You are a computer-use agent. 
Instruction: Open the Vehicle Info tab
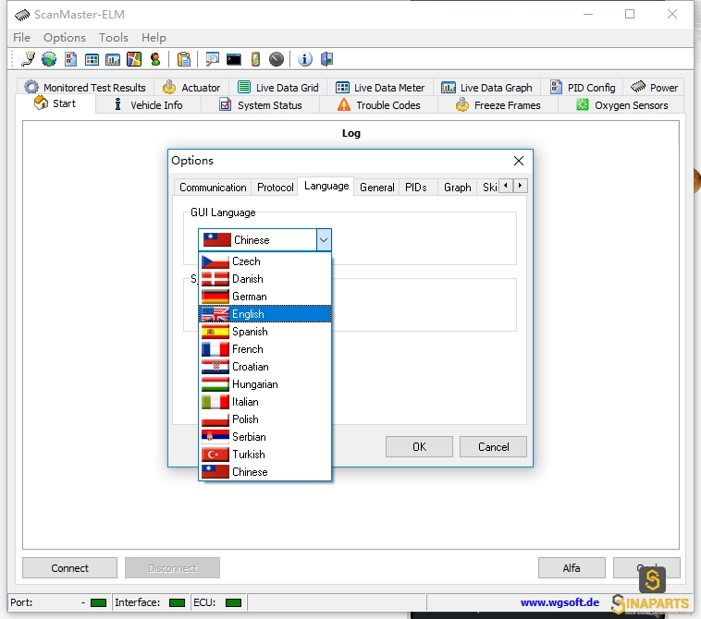pos(148,105)
